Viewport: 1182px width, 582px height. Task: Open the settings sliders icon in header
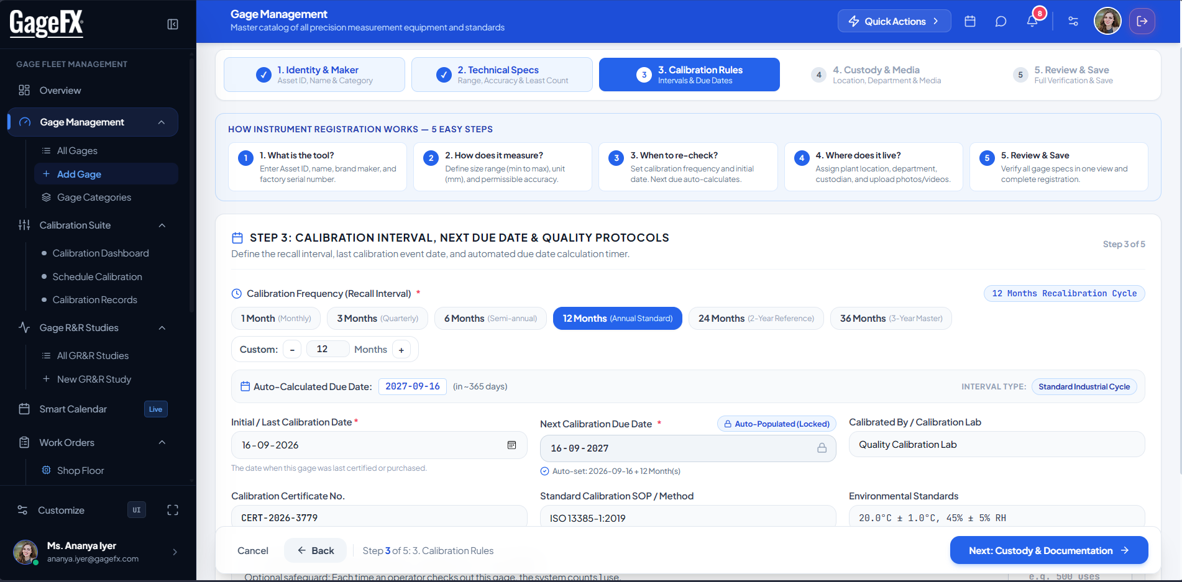[x=1073, y=21]
